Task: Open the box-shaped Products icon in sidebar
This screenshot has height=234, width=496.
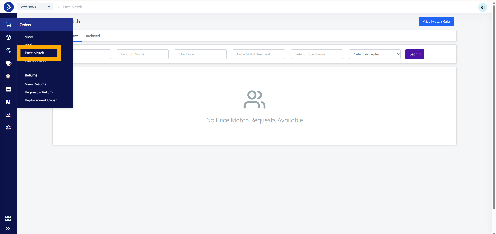Action: 9,38
